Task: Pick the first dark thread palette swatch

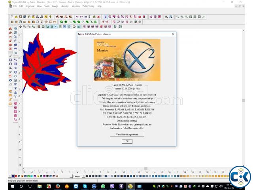Action: tap(87, 176)
